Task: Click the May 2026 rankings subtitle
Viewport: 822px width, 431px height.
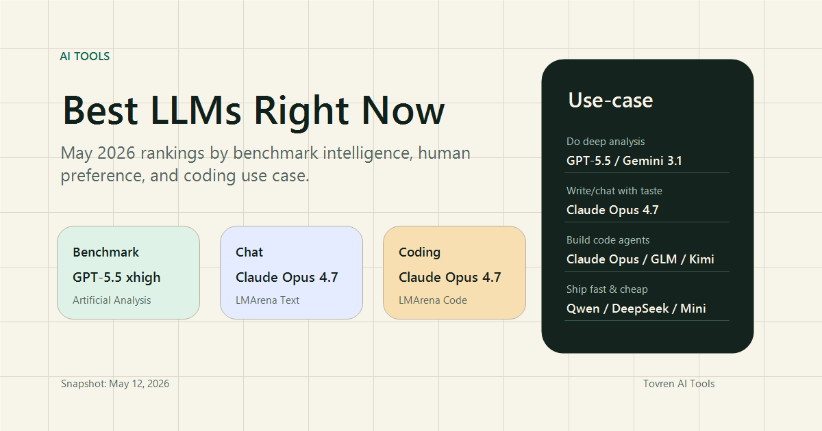Action: pos(266,164)
